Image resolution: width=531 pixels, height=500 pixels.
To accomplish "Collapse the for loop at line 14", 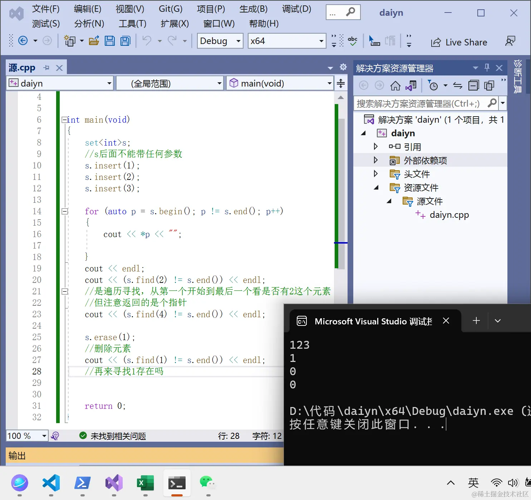I will tap(65, 211).
